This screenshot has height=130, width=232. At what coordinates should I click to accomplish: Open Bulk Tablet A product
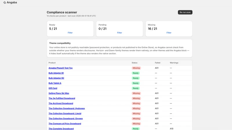coord(55,83)
